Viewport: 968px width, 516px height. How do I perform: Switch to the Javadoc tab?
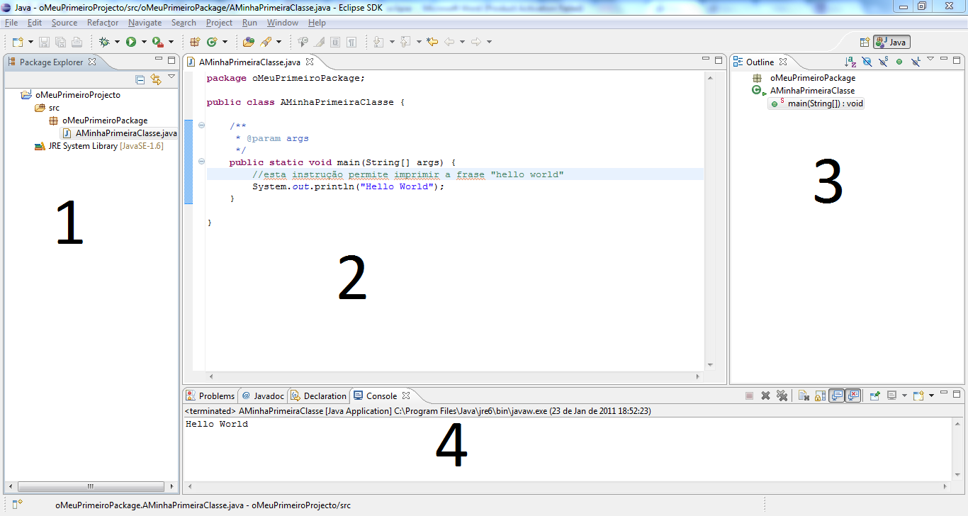263,396
